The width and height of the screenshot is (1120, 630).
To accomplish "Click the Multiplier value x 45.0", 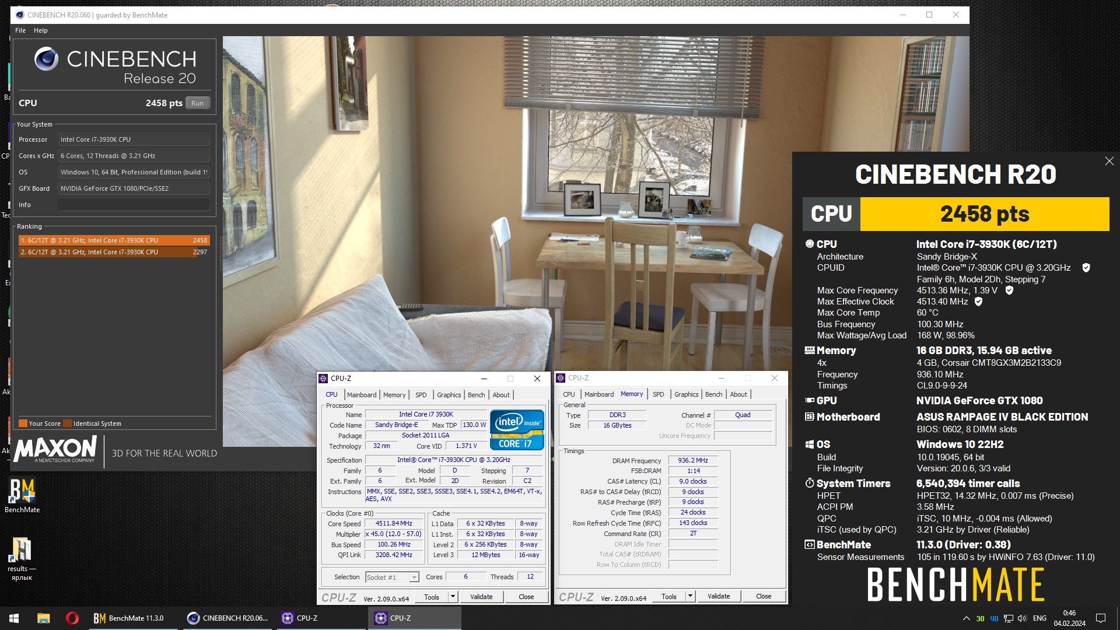I will (x=394, y=534).
